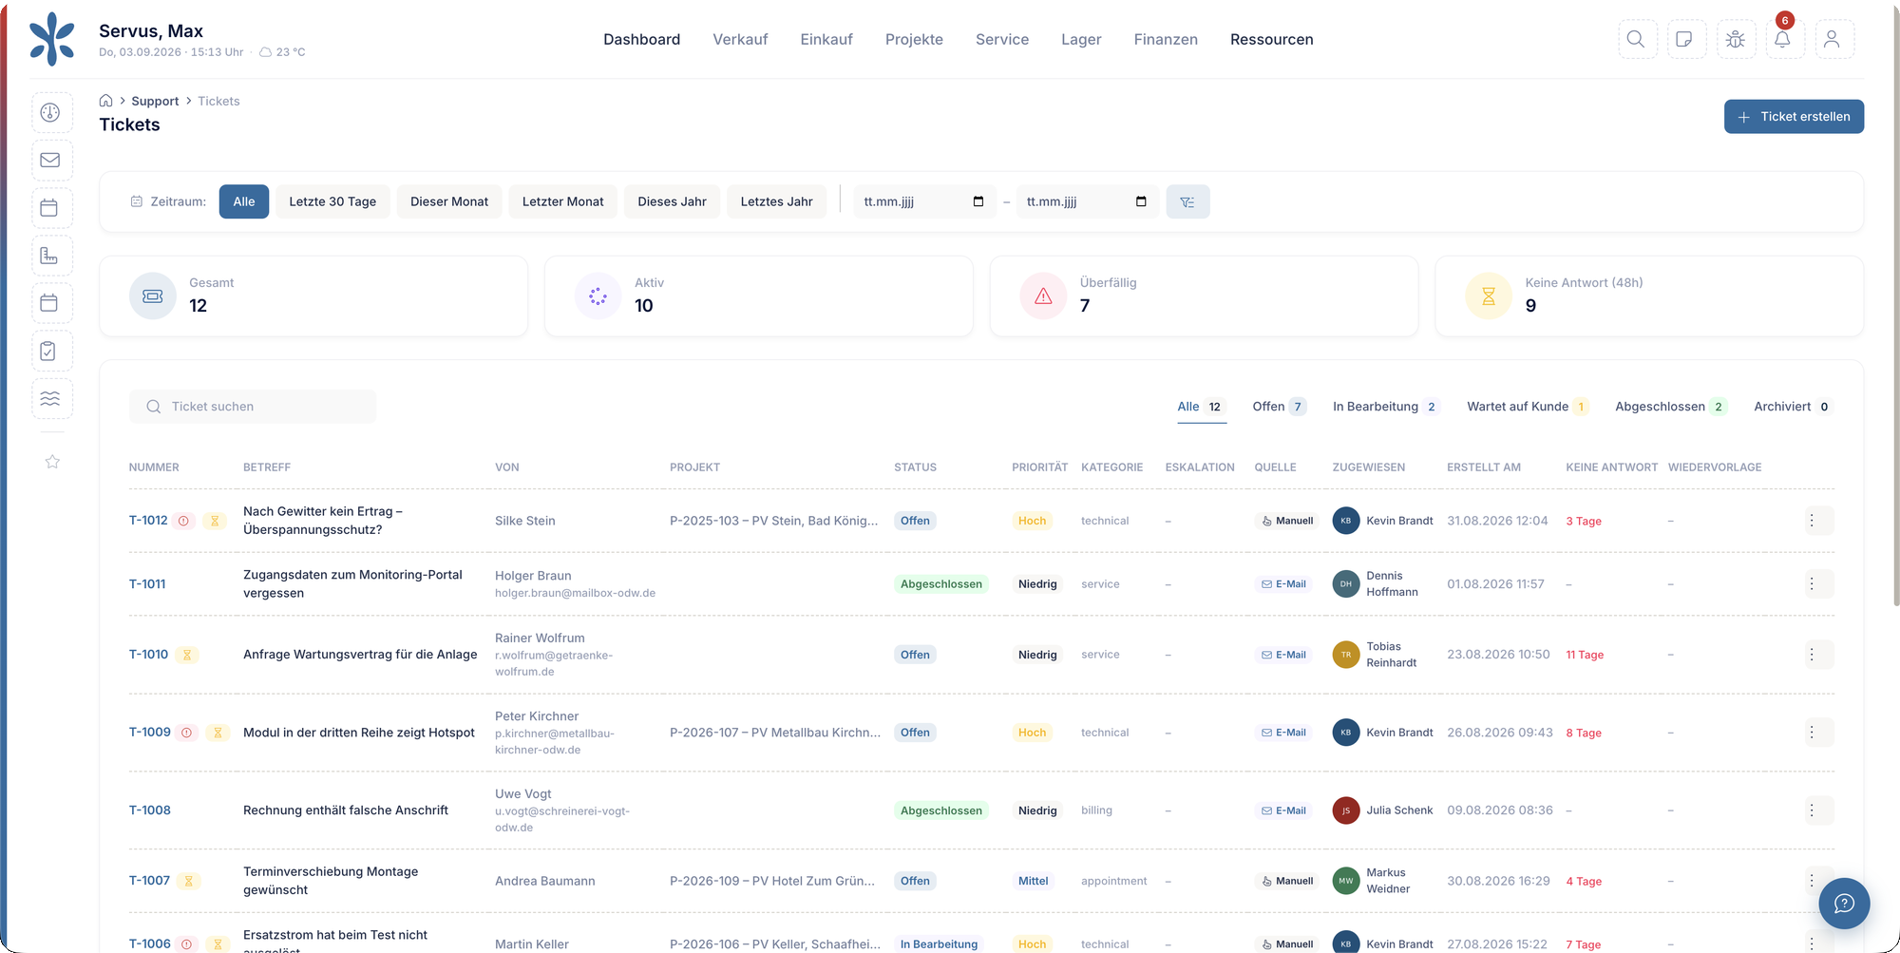Open the Ressourcen menu
Viewport: 1900px width, 953px height.
[1271, 39]
